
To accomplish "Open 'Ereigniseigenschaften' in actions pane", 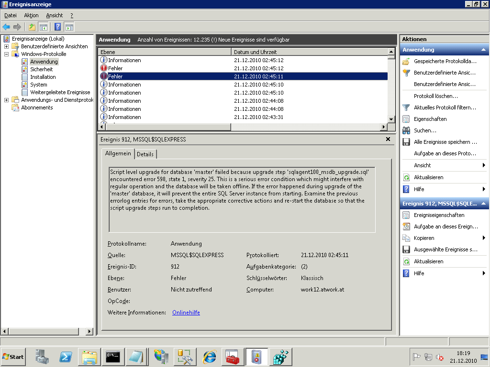I will (439, 215).
